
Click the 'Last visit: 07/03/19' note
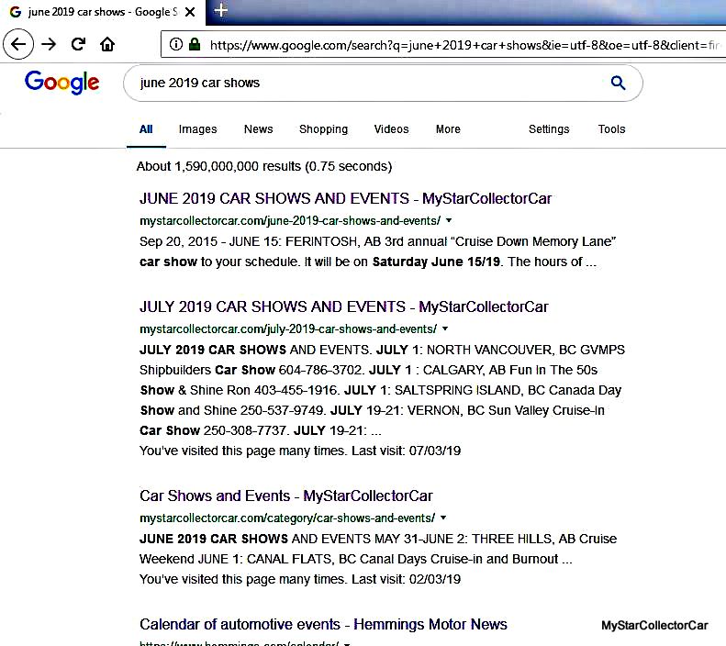(406, 451)
